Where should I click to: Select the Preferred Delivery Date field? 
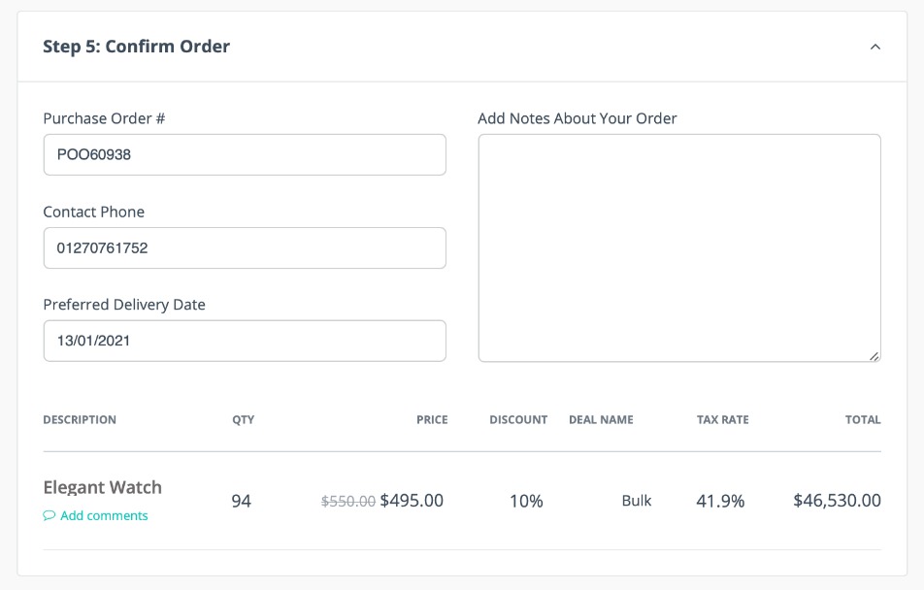click(245, 341)
